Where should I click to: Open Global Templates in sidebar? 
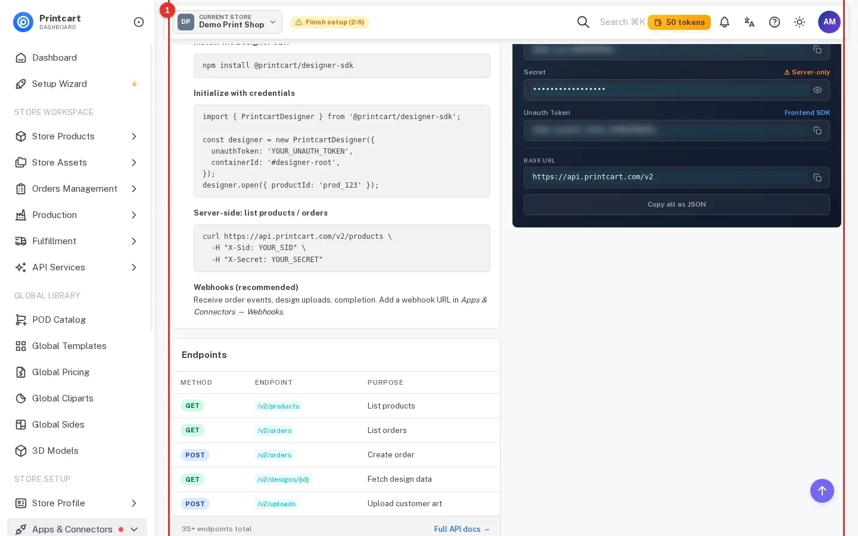pos(77,346)
